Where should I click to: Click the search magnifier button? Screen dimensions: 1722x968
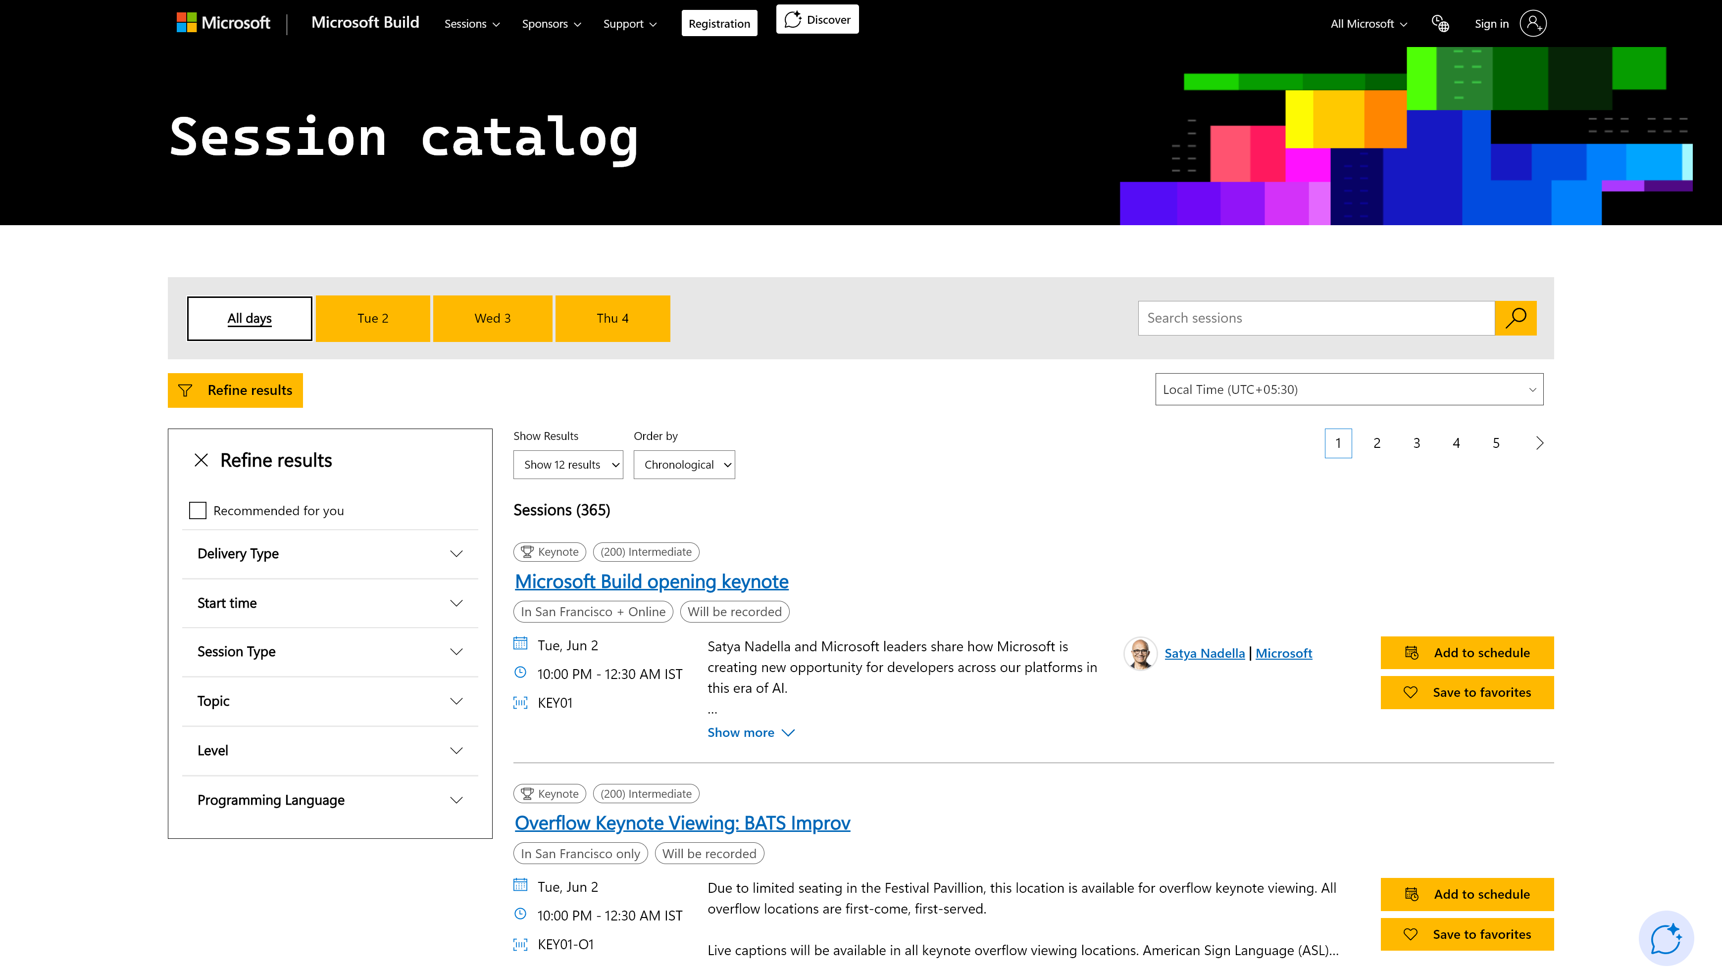coord(1516,318)
